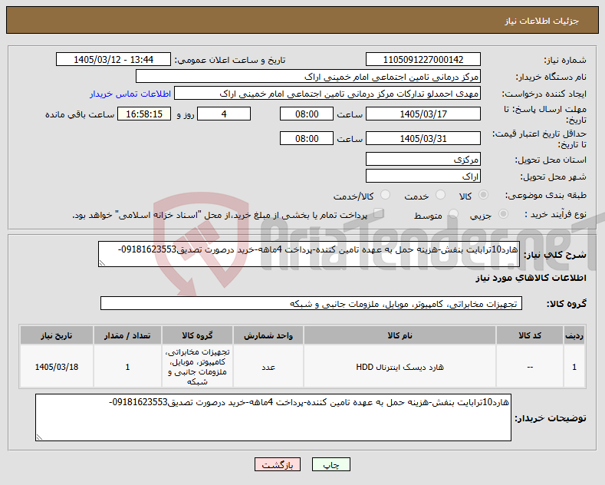Viewport: 605px width, 485px height.
Task: Select the کالا radio button
Action: pos(483,195)
